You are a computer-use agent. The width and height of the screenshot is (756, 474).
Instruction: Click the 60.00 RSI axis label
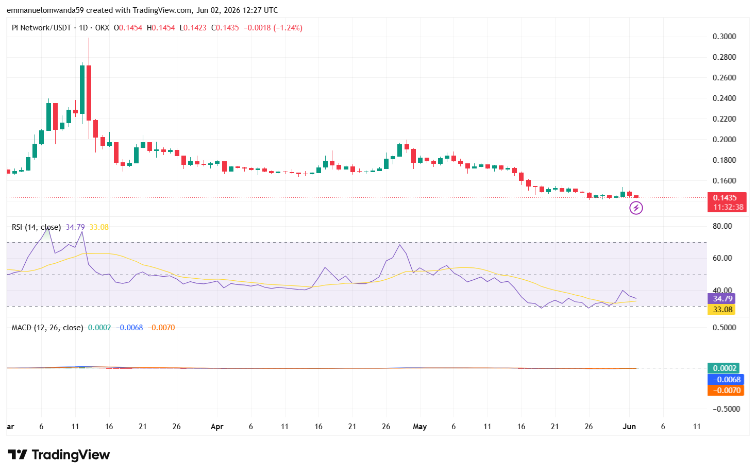pyautogui.click(x=722, y=258)
